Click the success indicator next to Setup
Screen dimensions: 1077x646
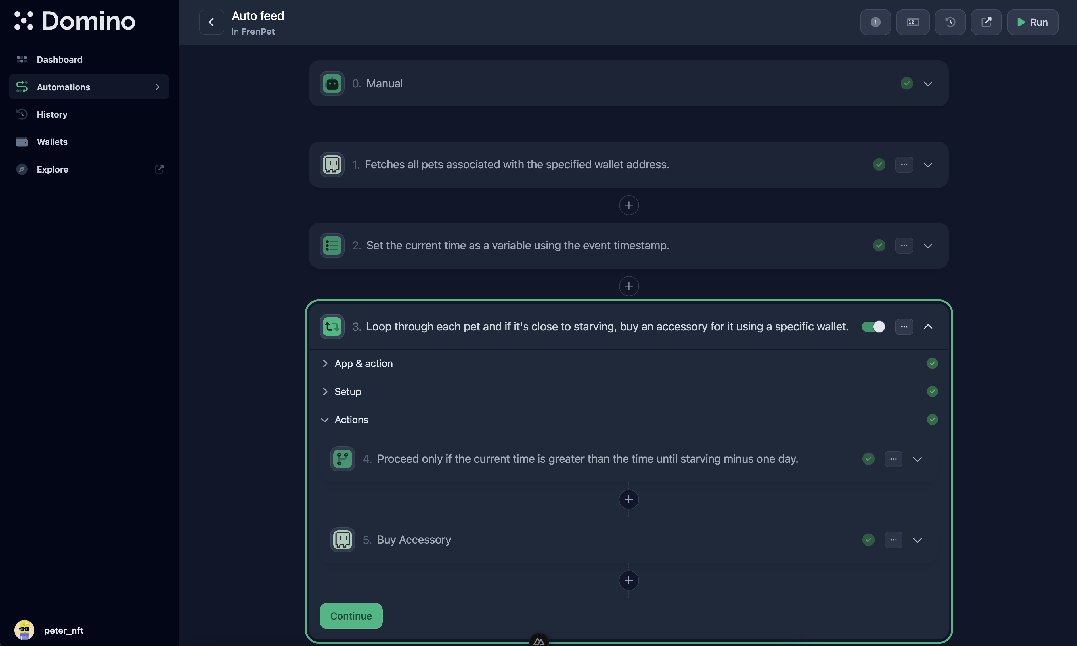(x=932, y=391)
